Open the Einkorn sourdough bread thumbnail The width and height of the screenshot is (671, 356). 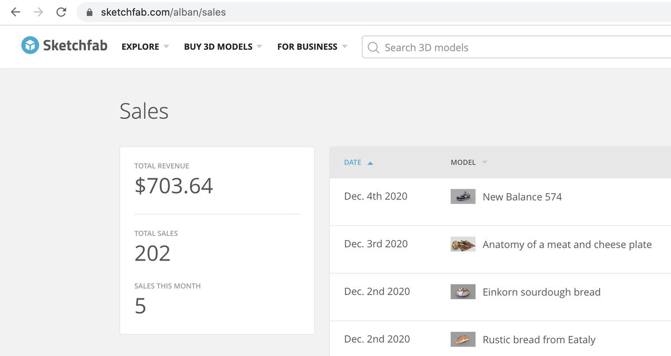[463, 292]
